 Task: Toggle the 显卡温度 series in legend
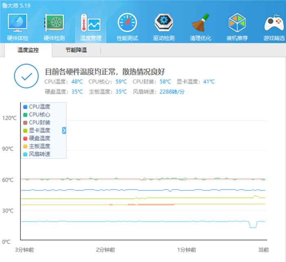coord(39,130)
